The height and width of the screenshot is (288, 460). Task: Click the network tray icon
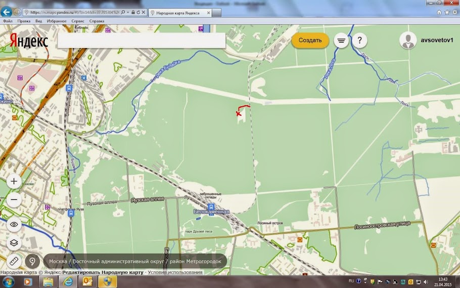(419, 282)
